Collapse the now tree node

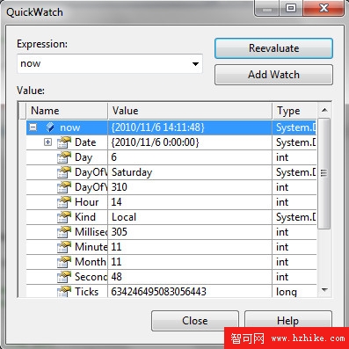tap(33, 127)
